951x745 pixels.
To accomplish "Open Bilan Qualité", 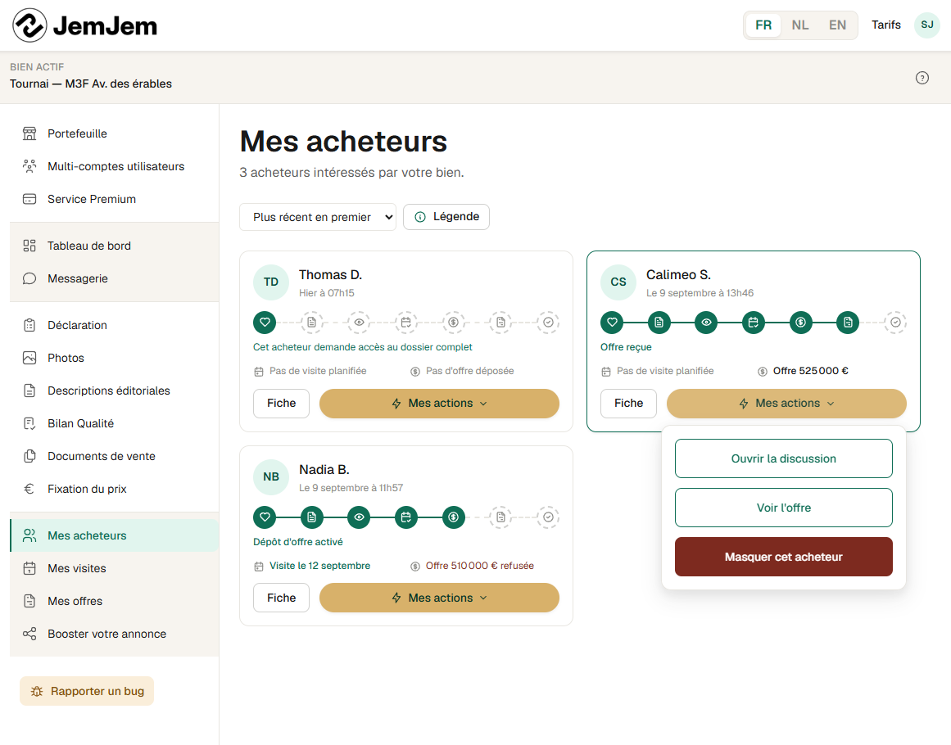I will pos(114,423).
